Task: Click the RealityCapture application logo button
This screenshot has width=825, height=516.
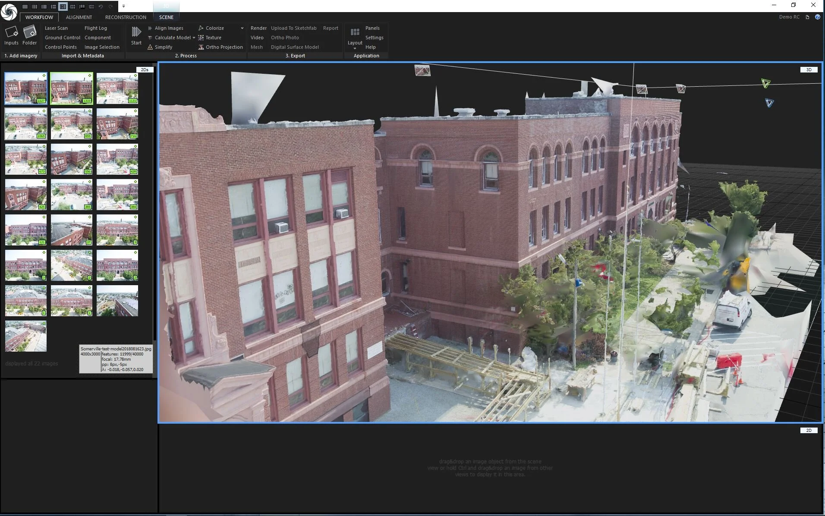Action: (x=9, y=11)
